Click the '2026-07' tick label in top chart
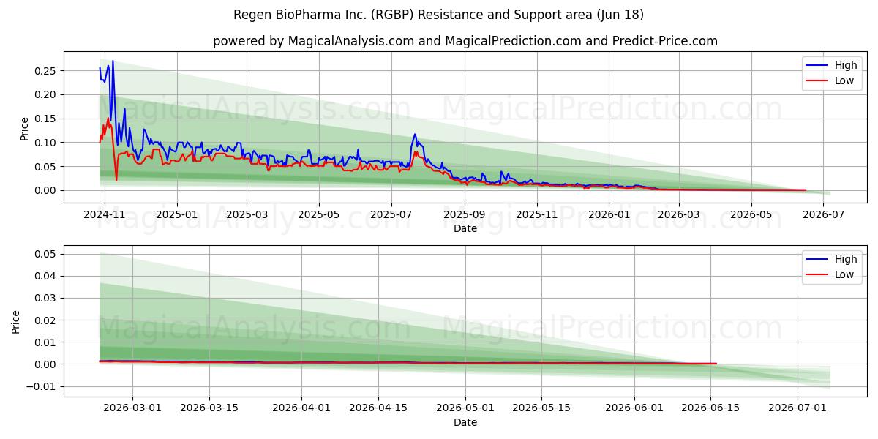The width and height of the screenshot is (878, 439). pos(824,214)
